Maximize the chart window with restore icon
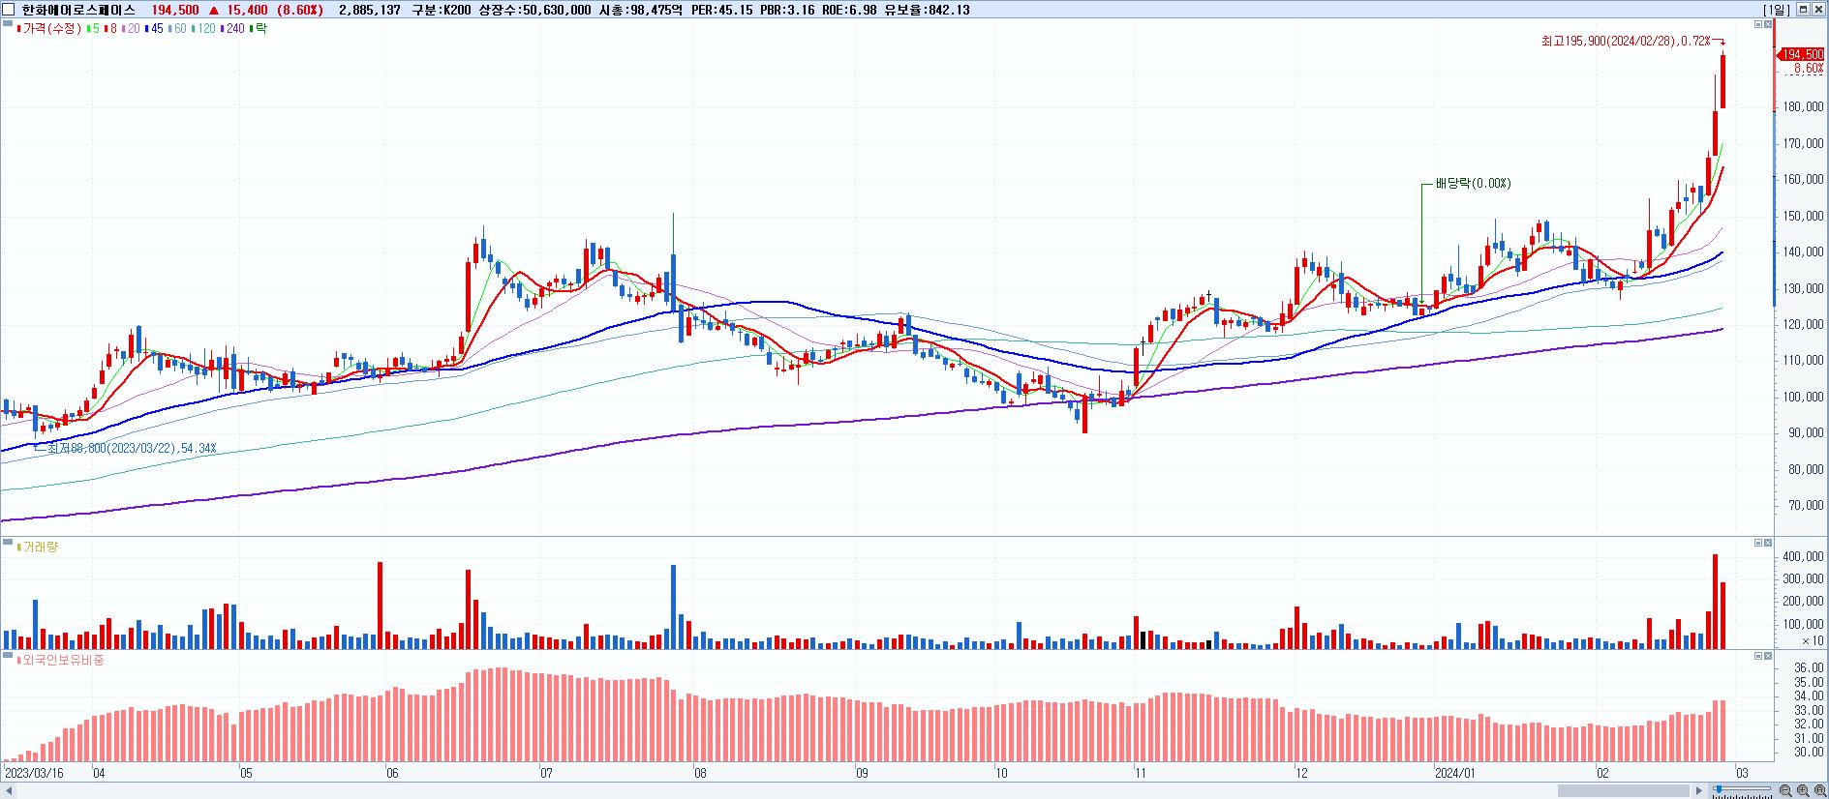The width and height of the screenshot is (1829, 799). pyautogui.click(x=1803, y=10)
